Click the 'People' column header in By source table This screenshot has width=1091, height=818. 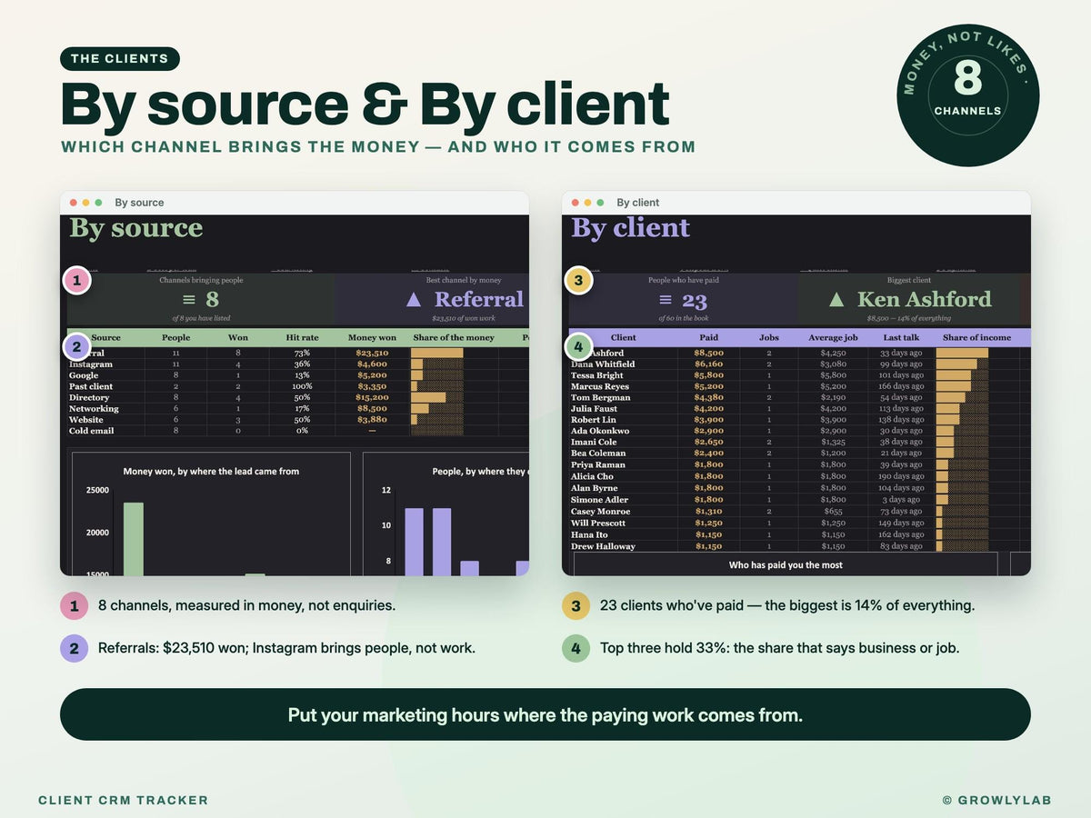tap(175, 338)
